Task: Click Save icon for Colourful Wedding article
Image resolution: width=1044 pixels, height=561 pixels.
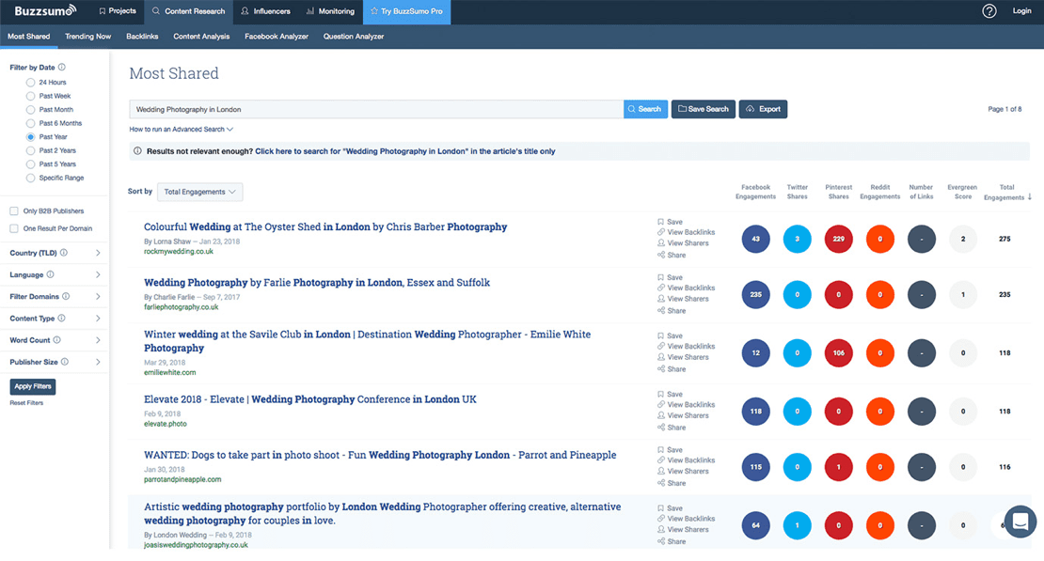Action: 661,222
